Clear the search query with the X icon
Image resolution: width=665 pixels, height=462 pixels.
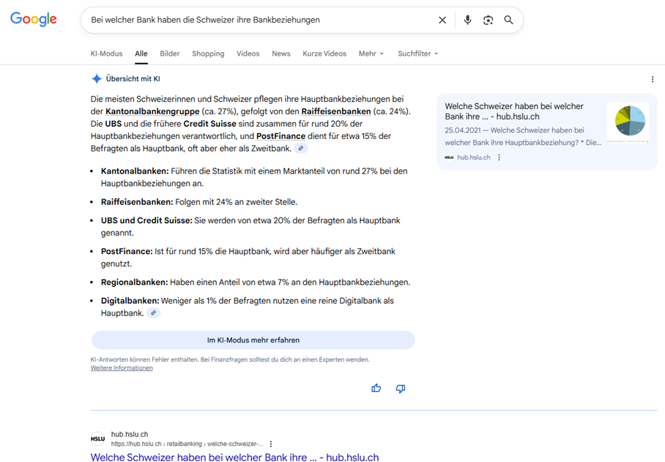click(x=442, y=21)
